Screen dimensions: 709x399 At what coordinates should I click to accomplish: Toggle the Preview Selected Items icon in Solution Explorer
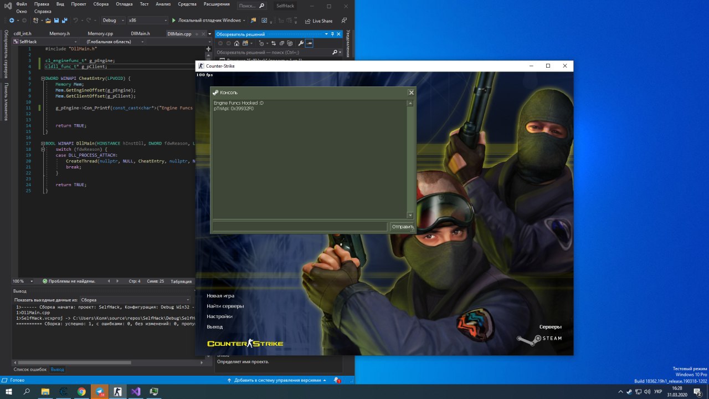[x=309, y=43]
